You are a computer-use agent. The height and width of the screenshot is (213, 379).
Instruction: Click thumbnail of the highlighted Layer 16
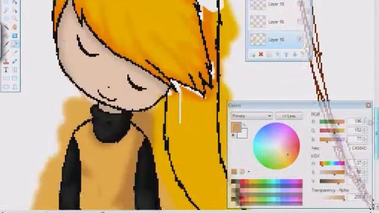pyautogui.click(x=258, y=40)
